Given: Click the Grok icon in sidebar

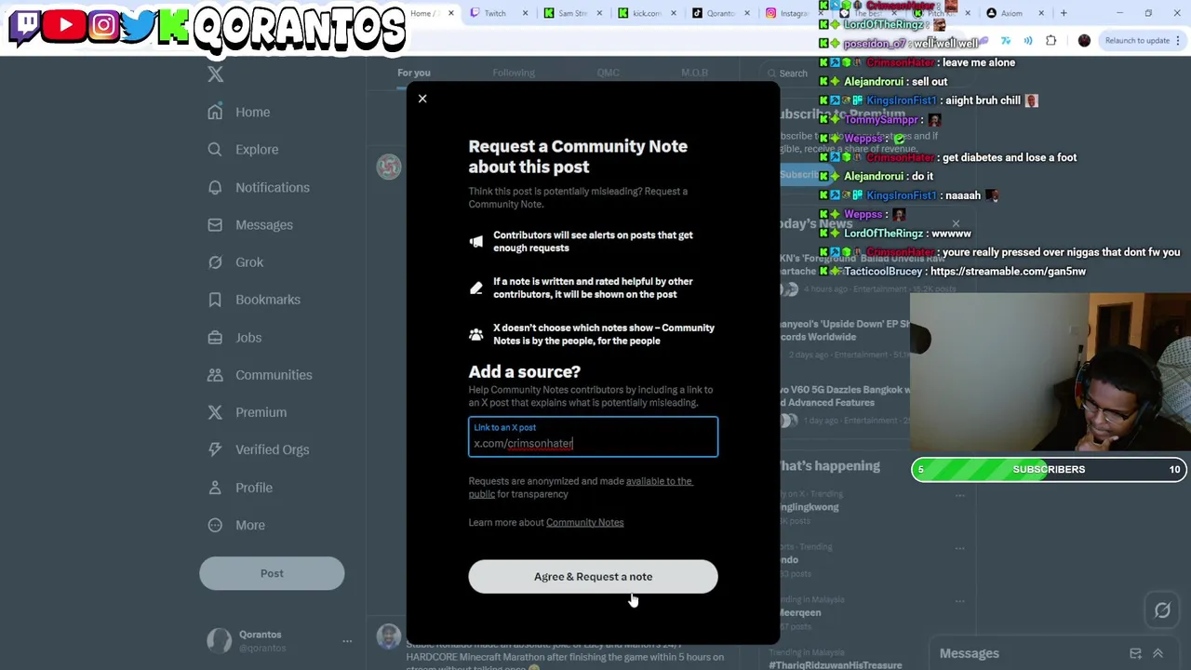Looking at the screenshot, I should 215,261.
